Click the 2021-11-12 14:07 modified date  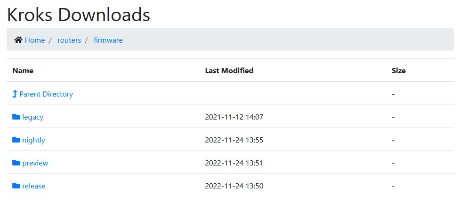pyautogui.click(x=234, y=117)
